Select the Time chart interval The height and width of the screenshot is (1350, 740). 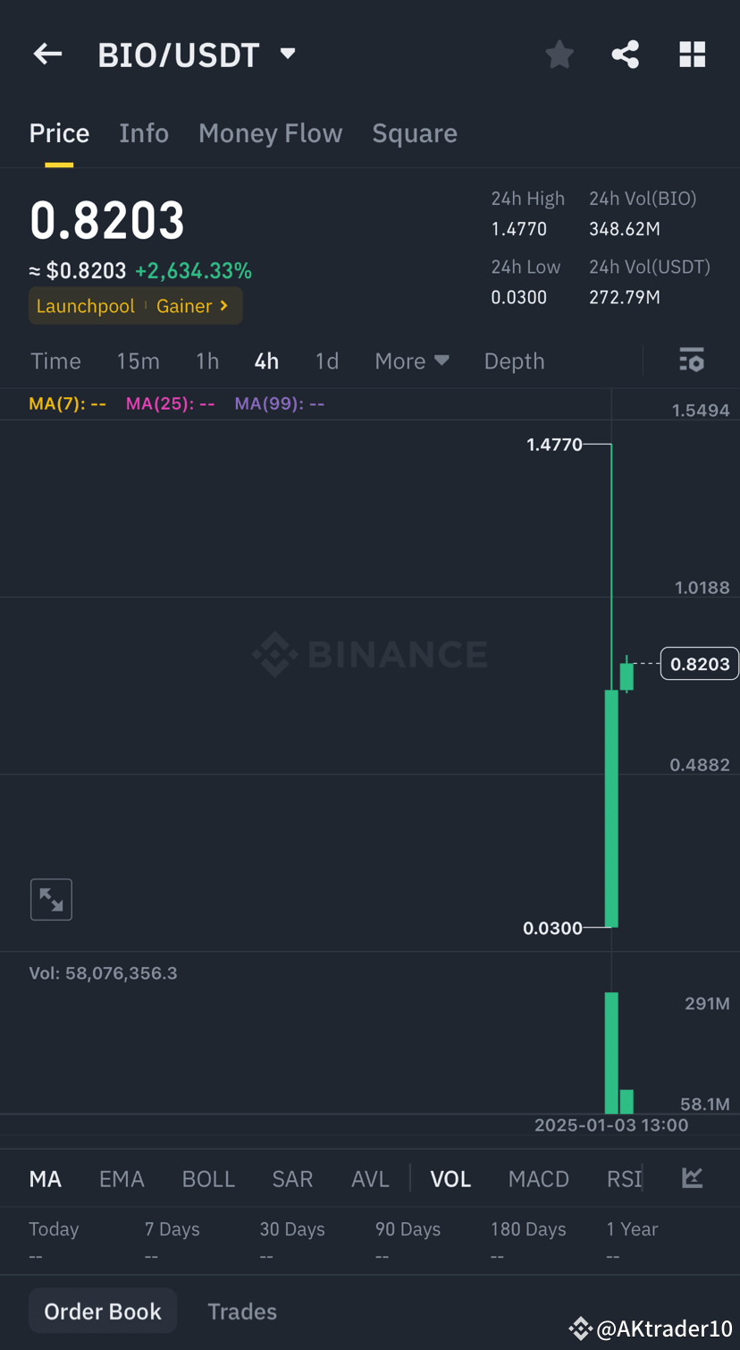(x=55, y=361)
